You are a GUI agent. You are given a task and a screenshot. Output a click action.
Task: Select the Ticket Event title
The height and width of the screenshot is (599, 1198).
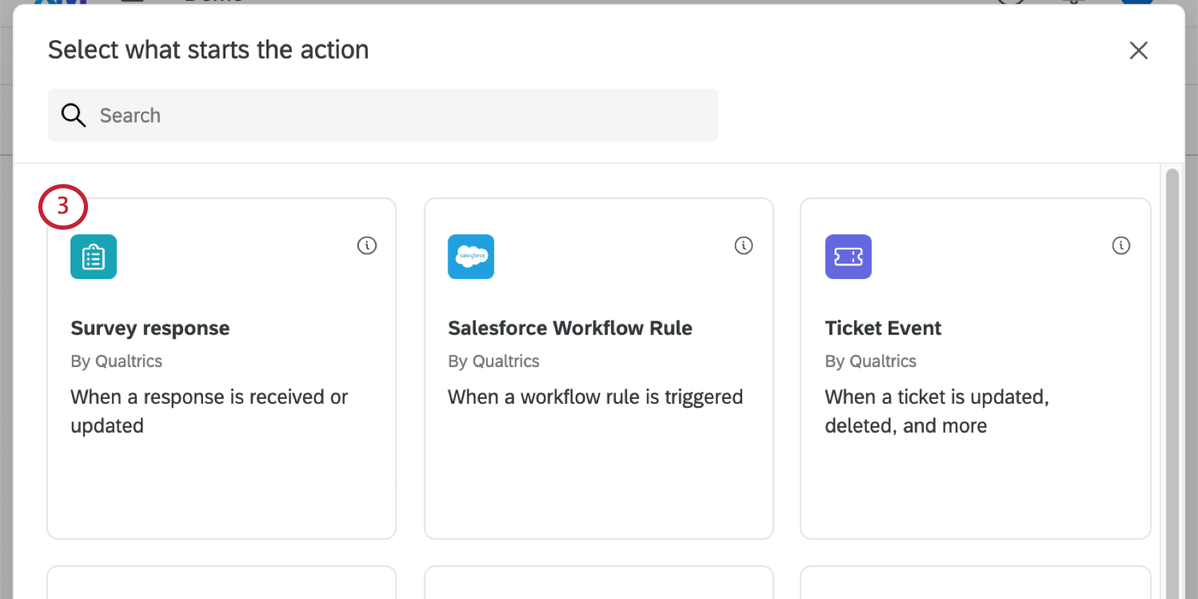pyautogui.click(x=883, y=328)
